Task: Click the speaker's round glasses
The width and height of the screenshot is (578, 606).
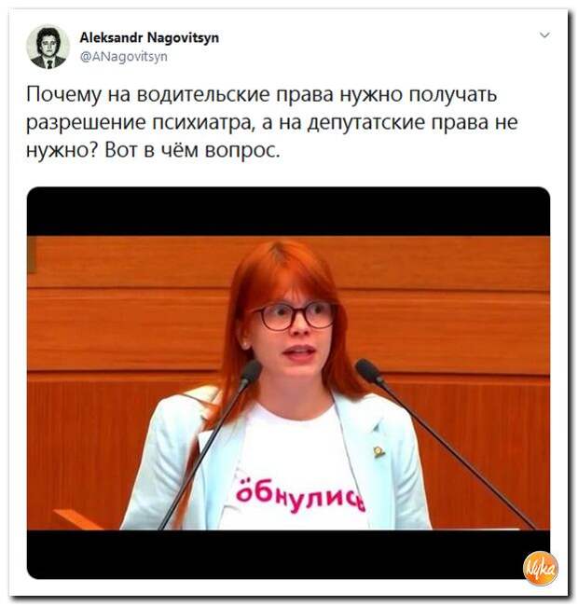Action: [295, 316]
